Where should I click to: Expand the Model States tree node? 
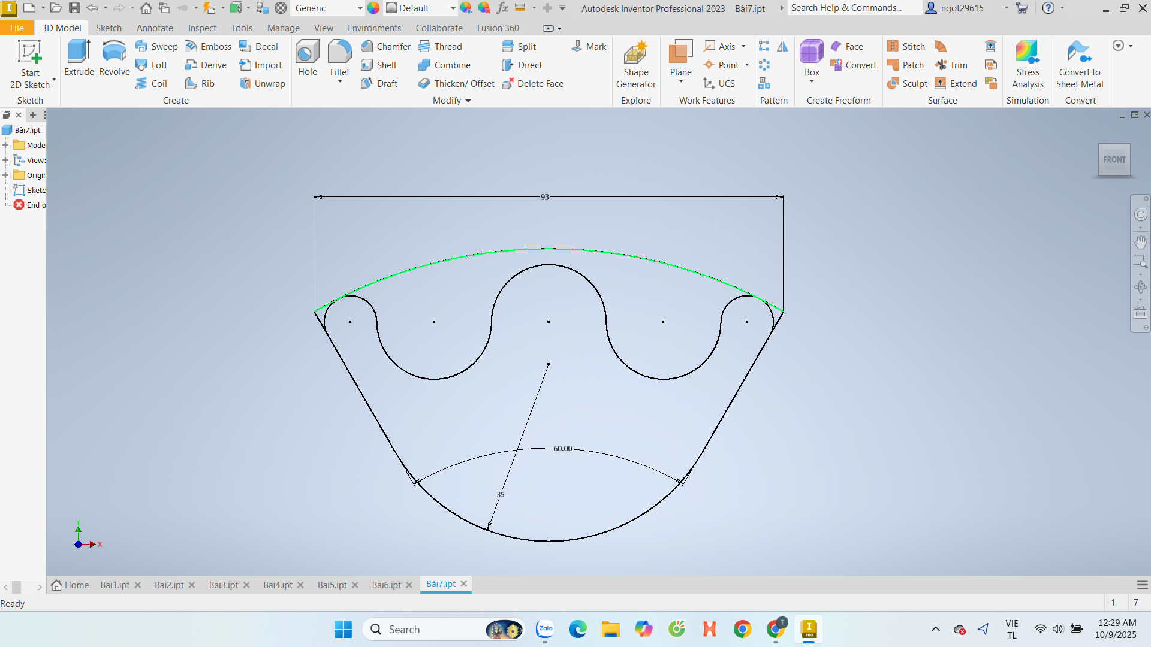[x=5, y=145]
